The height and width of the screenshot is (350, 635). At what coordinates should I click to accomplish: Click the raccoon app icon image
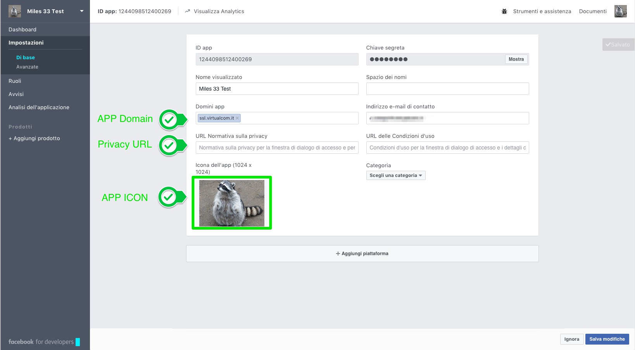tap(232, 203)
